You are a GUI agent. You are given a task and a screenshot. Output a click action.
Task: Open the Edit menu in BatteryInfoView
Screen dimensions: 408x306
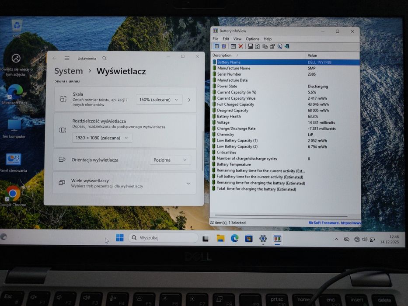226,39
